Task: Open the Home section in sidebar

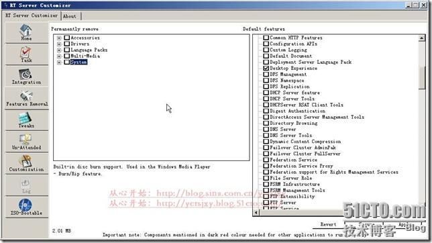Action: pos(26,33)
